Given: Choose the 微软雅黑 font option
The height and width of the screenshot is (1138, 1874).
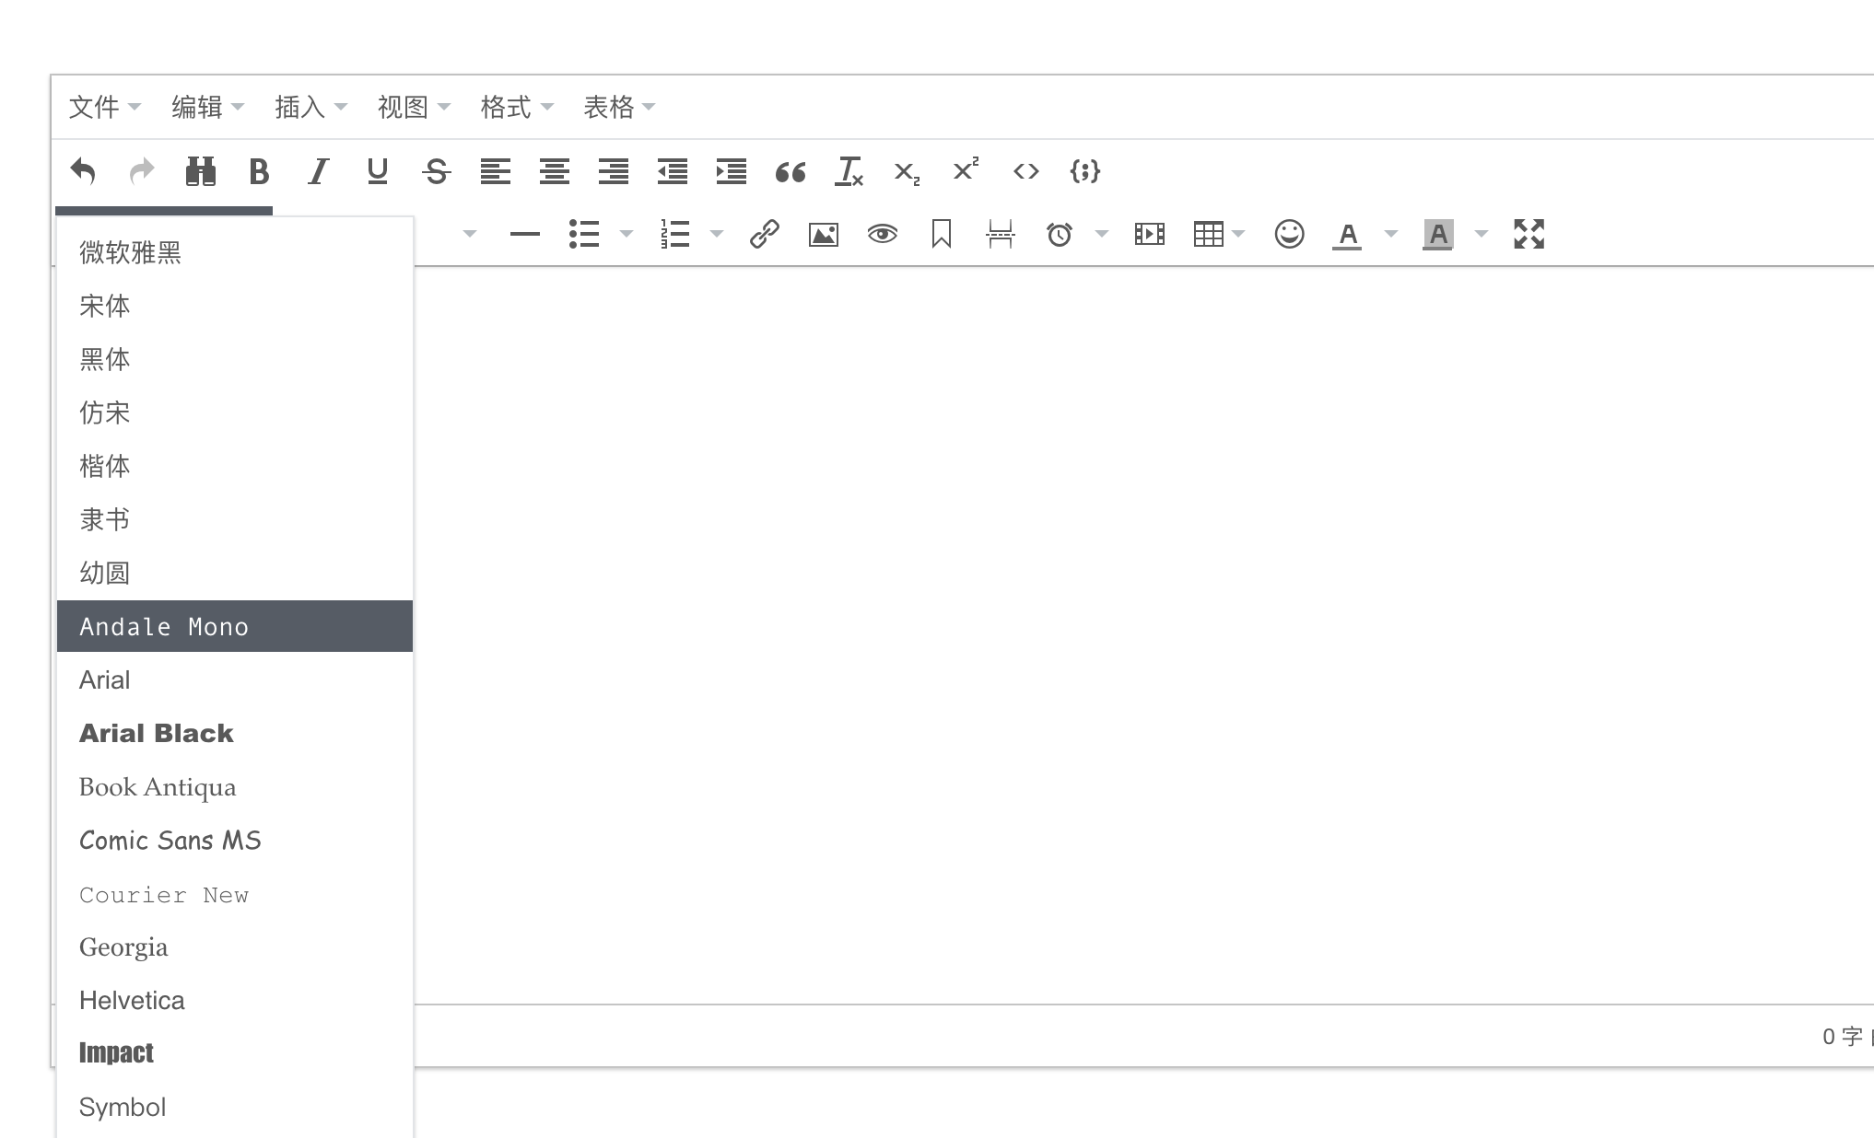Looking at the screenshot, I should pyautogui.click(x=130, y=252).
